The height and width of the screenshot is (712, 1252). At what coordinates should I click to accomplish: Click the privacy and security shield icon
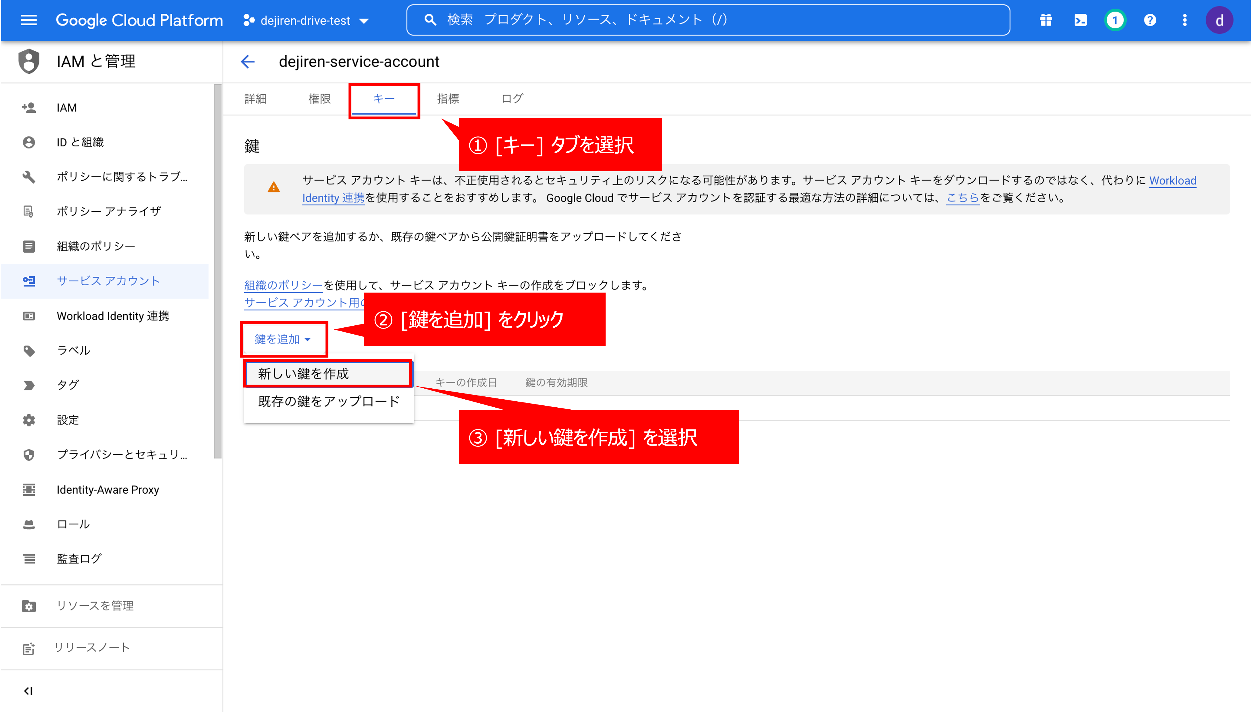[x=29, y=455]
